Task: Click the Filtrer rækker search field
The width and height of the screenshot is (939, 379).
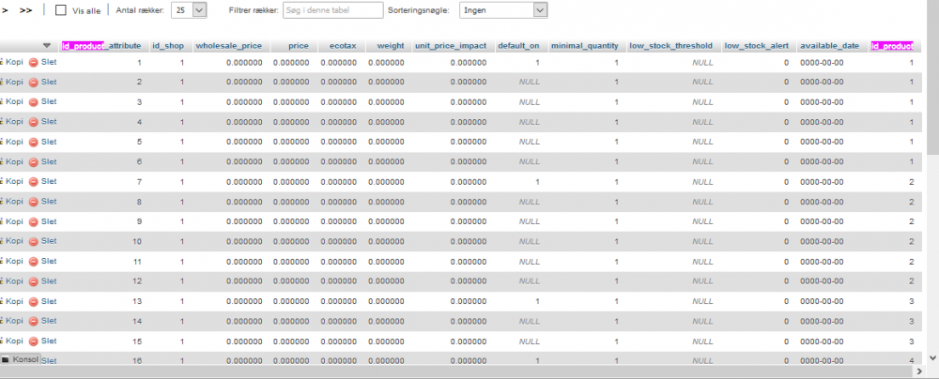Action: click(333, 10)
